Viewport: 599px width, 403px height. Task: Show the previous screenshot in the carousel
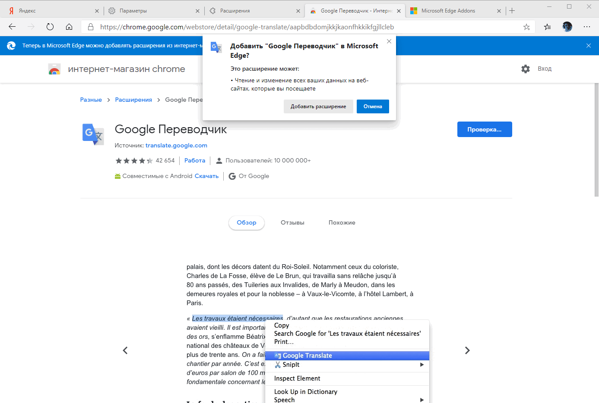pos(125,350)
